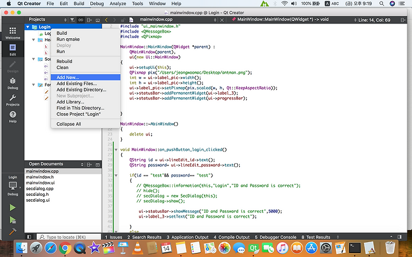Select Rebuild in context menu
This screenshot has height=257, width=412.
[86, 61]
